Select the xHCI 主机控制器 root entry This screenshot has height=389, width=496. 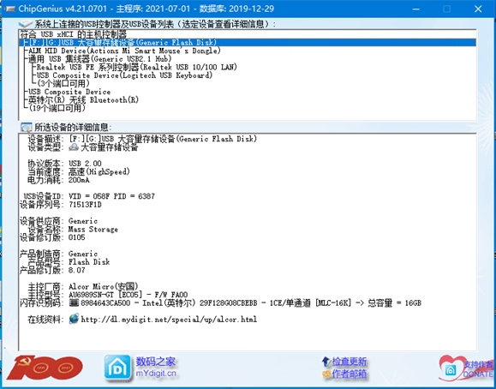coord(73,34)
